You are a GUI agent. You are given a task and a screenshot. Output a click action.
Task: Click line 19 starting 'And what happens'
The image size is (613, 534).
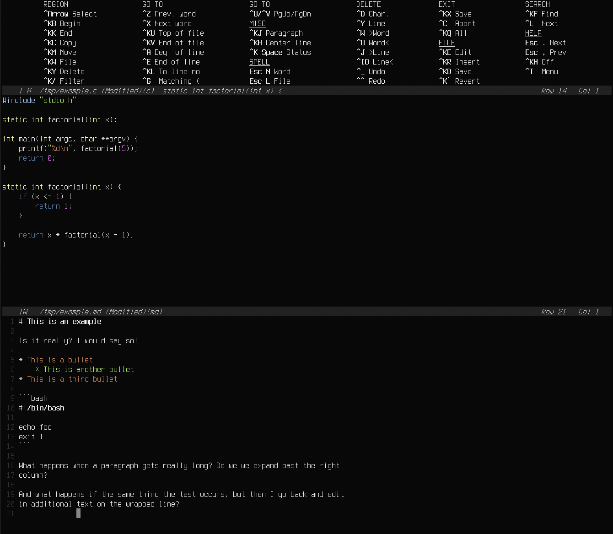(x=181, y=494)
